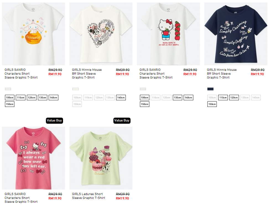271x208 pixels.
Task: Open navy GIRLS Minnie Mouse Bff title link
Action: click(222, 74)
